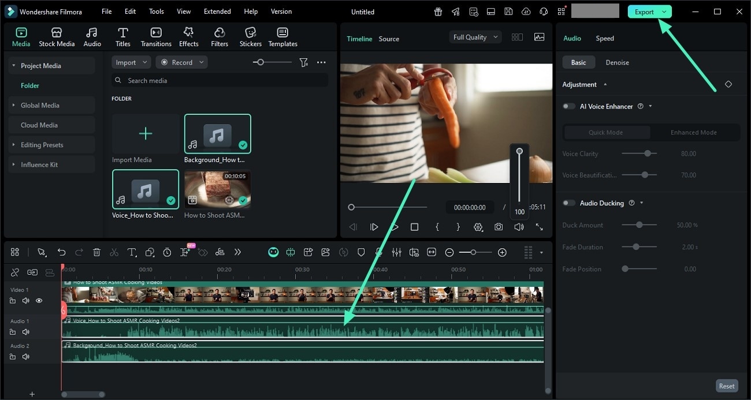
Task: Hide the Video 1 track with the eye icon
Action: [x=39, y=301]
